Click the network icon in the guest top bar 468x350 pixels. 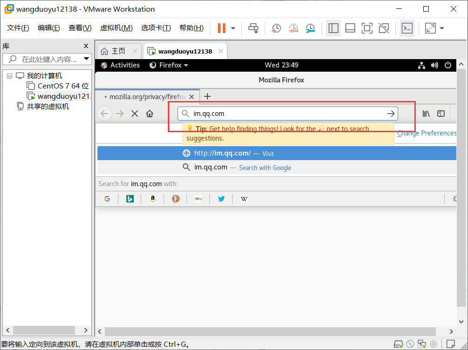pos(421,65)
